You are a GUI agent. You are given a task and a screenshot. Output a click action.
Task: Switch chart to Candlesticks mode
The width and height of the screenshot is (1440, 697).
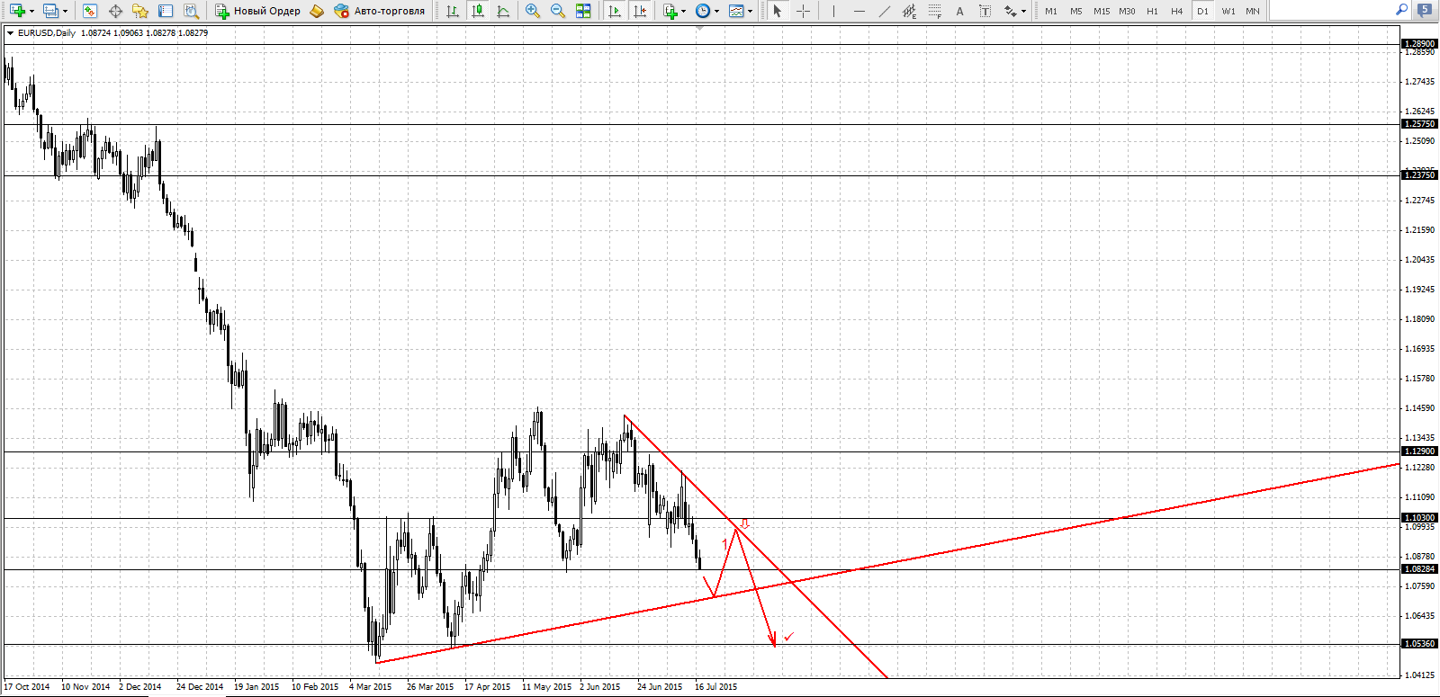[478, 11]
